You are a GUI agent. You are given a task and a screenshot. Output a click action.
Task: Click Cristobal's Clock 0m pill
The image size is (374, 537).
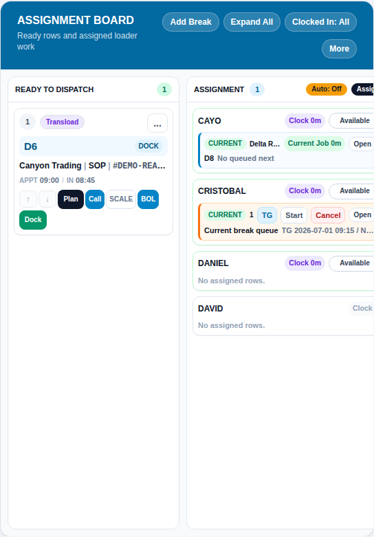point(305,190)
